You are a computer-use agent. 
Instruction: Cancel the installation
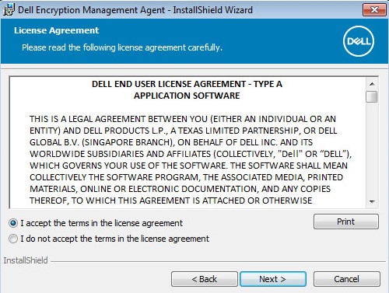point(347,279)
